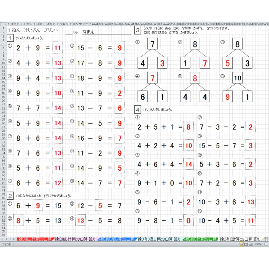This screenshot has height=269, width=269.
Task: Open zoom dialog via 80% label
Action: (258, 244)
